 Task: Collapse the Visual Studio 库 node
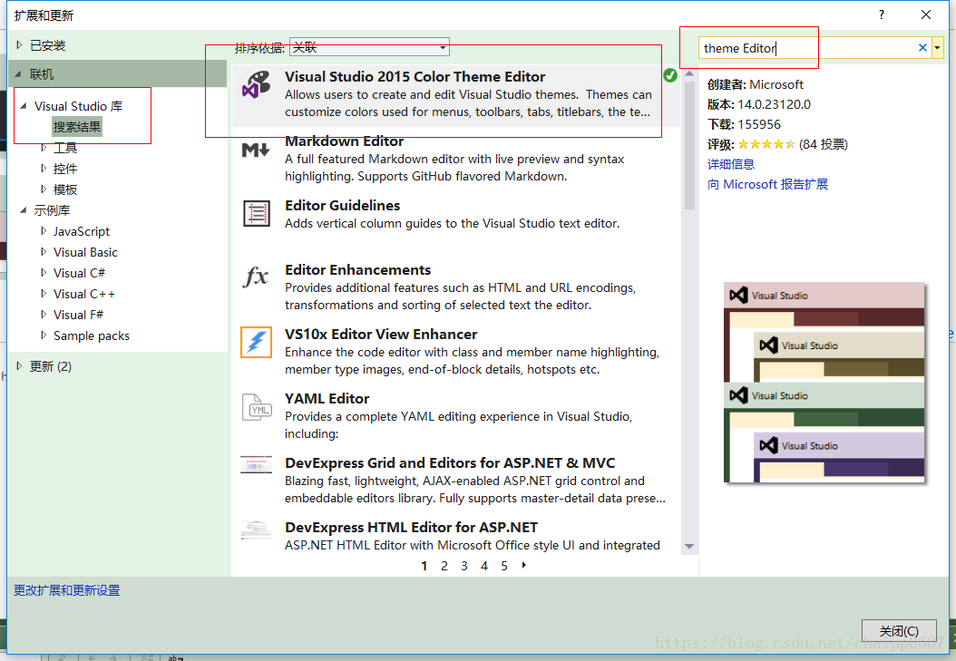click(24, 106)
